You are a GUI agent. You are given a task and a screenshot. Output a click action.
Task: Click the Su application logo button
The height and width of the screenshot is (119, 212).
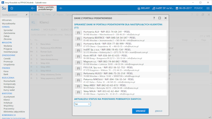[4, 8]
